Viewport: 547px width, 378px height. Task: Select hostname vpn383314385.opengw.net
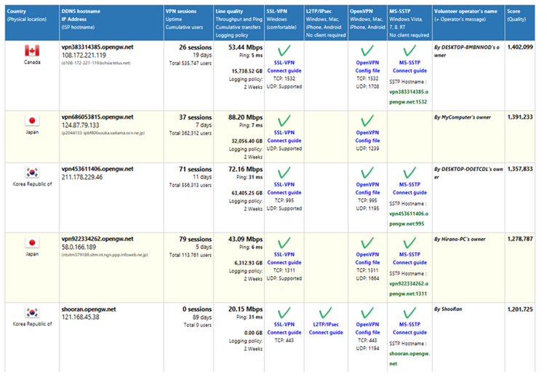(x=97, y=47)
